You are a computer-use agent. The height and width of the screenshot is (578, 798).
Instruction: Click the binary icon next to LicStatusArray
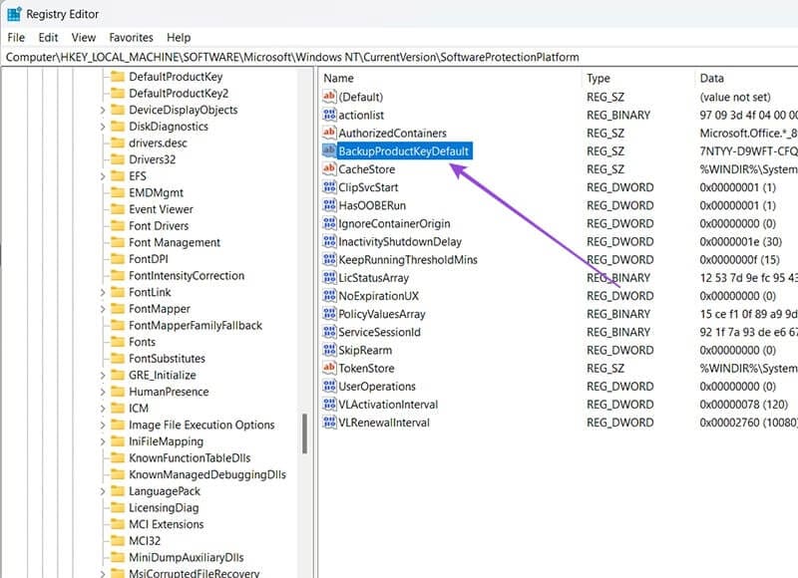[331, 277]
